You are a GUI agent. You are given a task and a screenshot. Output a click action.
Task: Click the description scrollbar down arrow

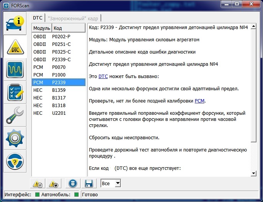point(253,173)
